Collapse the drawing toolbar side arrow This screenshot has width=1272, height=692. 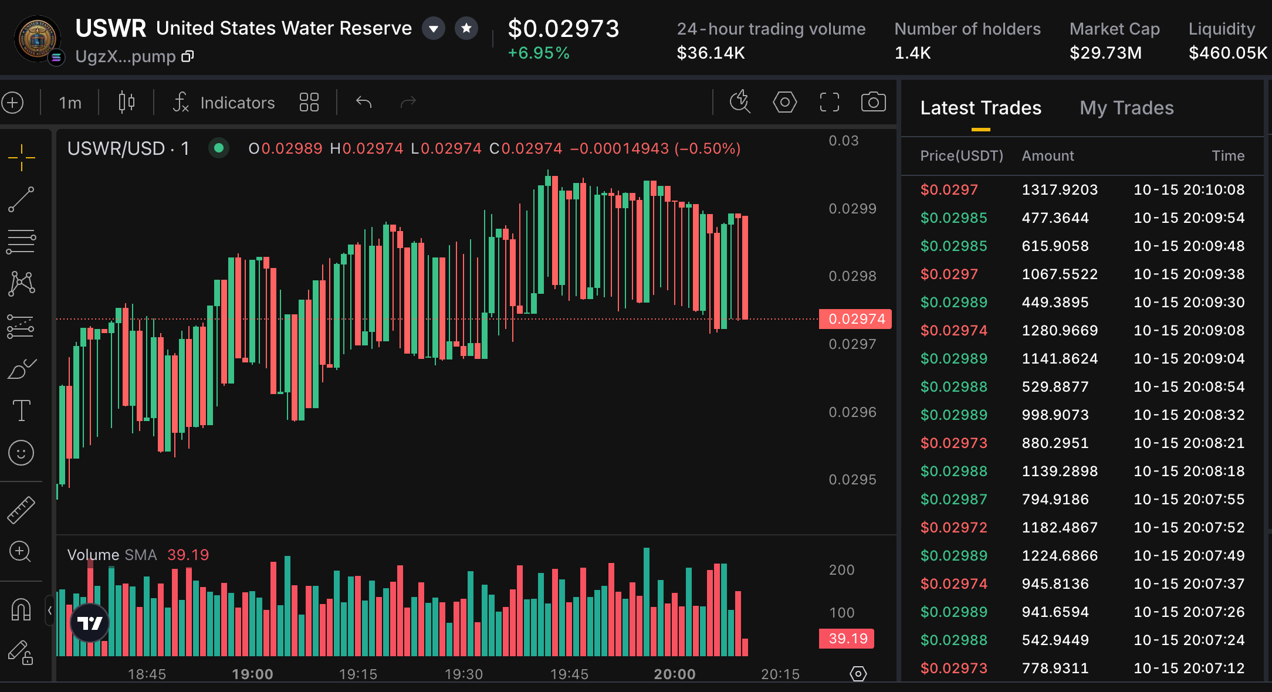click(50, 610)
